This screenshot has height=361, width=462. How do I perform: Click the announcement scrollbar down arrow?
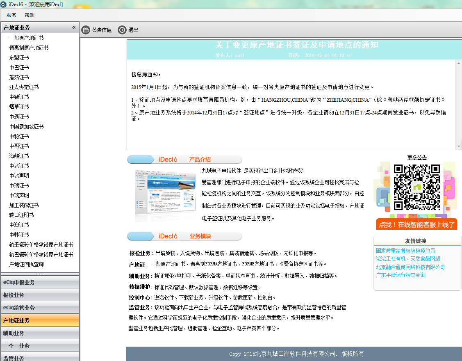coord(459,146)
